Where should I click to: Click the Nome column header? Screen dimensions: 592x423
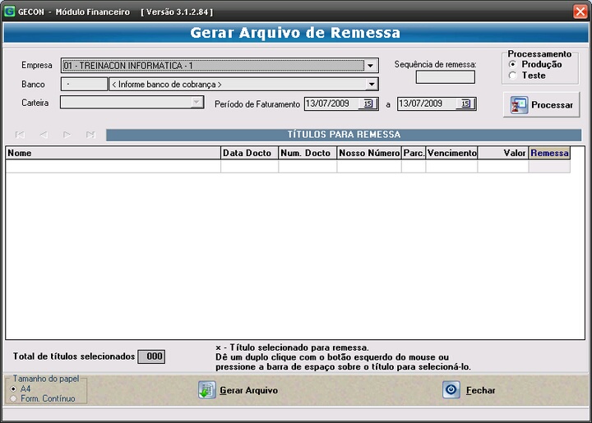(x=113, y=153)
